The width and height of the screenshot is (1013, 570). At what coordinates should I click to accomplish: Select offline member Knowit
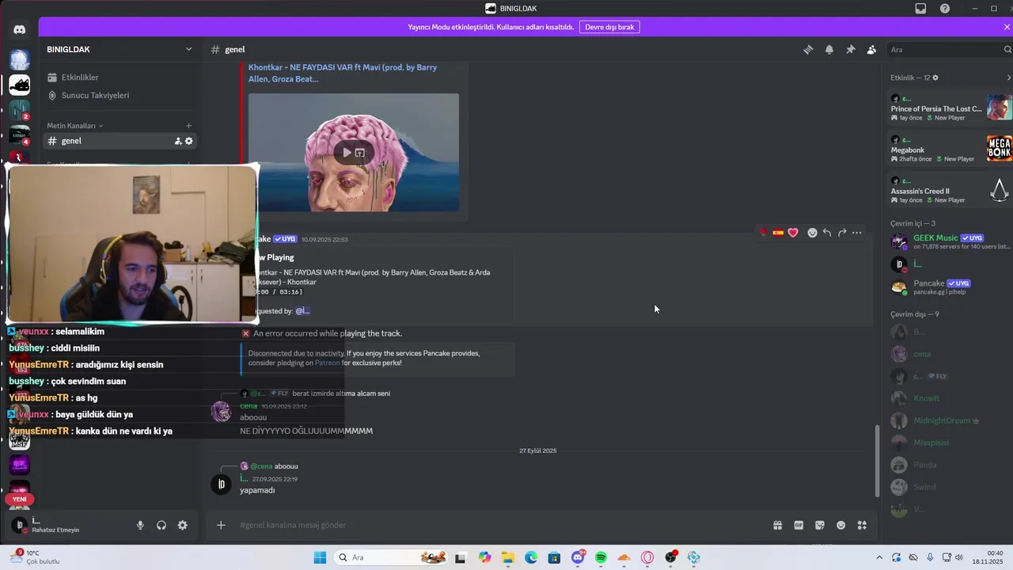click(950, 398)
